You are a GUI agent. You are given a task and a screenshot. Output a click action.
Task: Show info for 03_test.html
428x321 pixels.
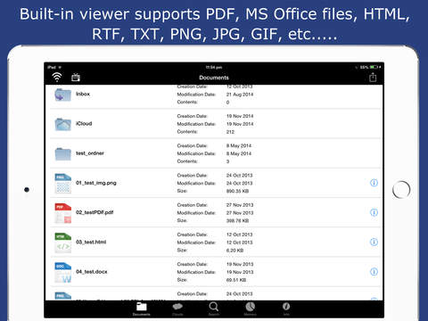pyautogui.click(x=374, y=242)
